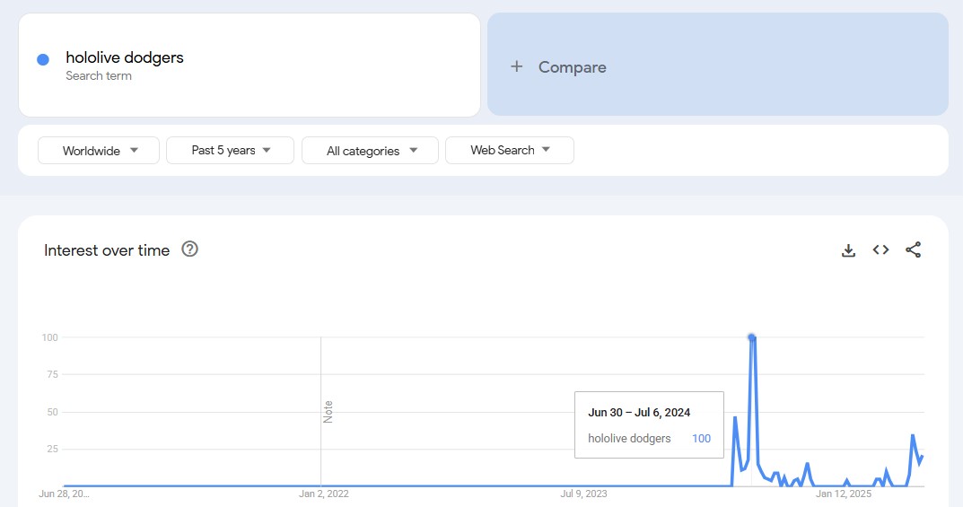Open the Worldwide region dropdown
The image size is (963, 507).
pos(99,151)
